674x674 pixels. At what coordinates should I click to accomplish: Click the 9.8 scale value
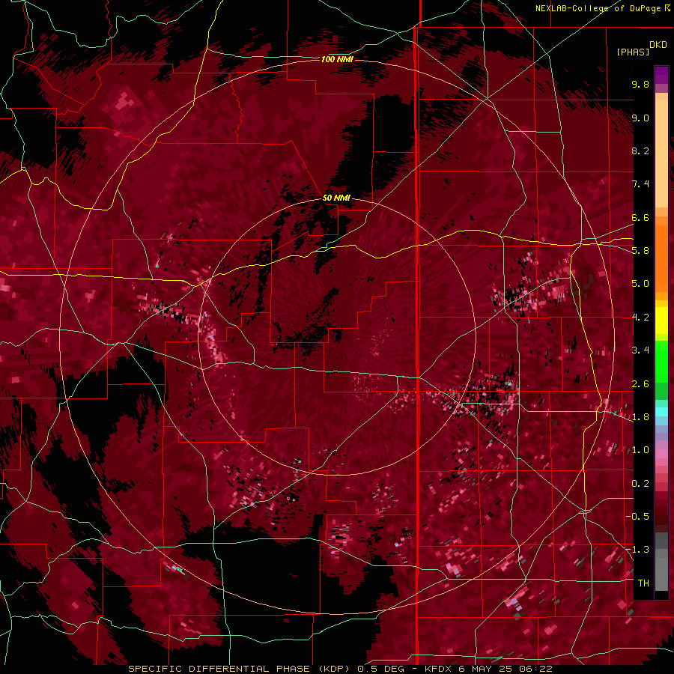pyautogui.click(x=640, y=84)
